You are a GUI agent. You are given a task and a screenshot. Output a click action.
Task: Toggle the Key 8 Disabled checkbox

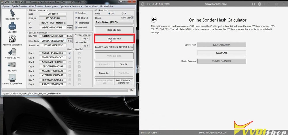(79, 84)
